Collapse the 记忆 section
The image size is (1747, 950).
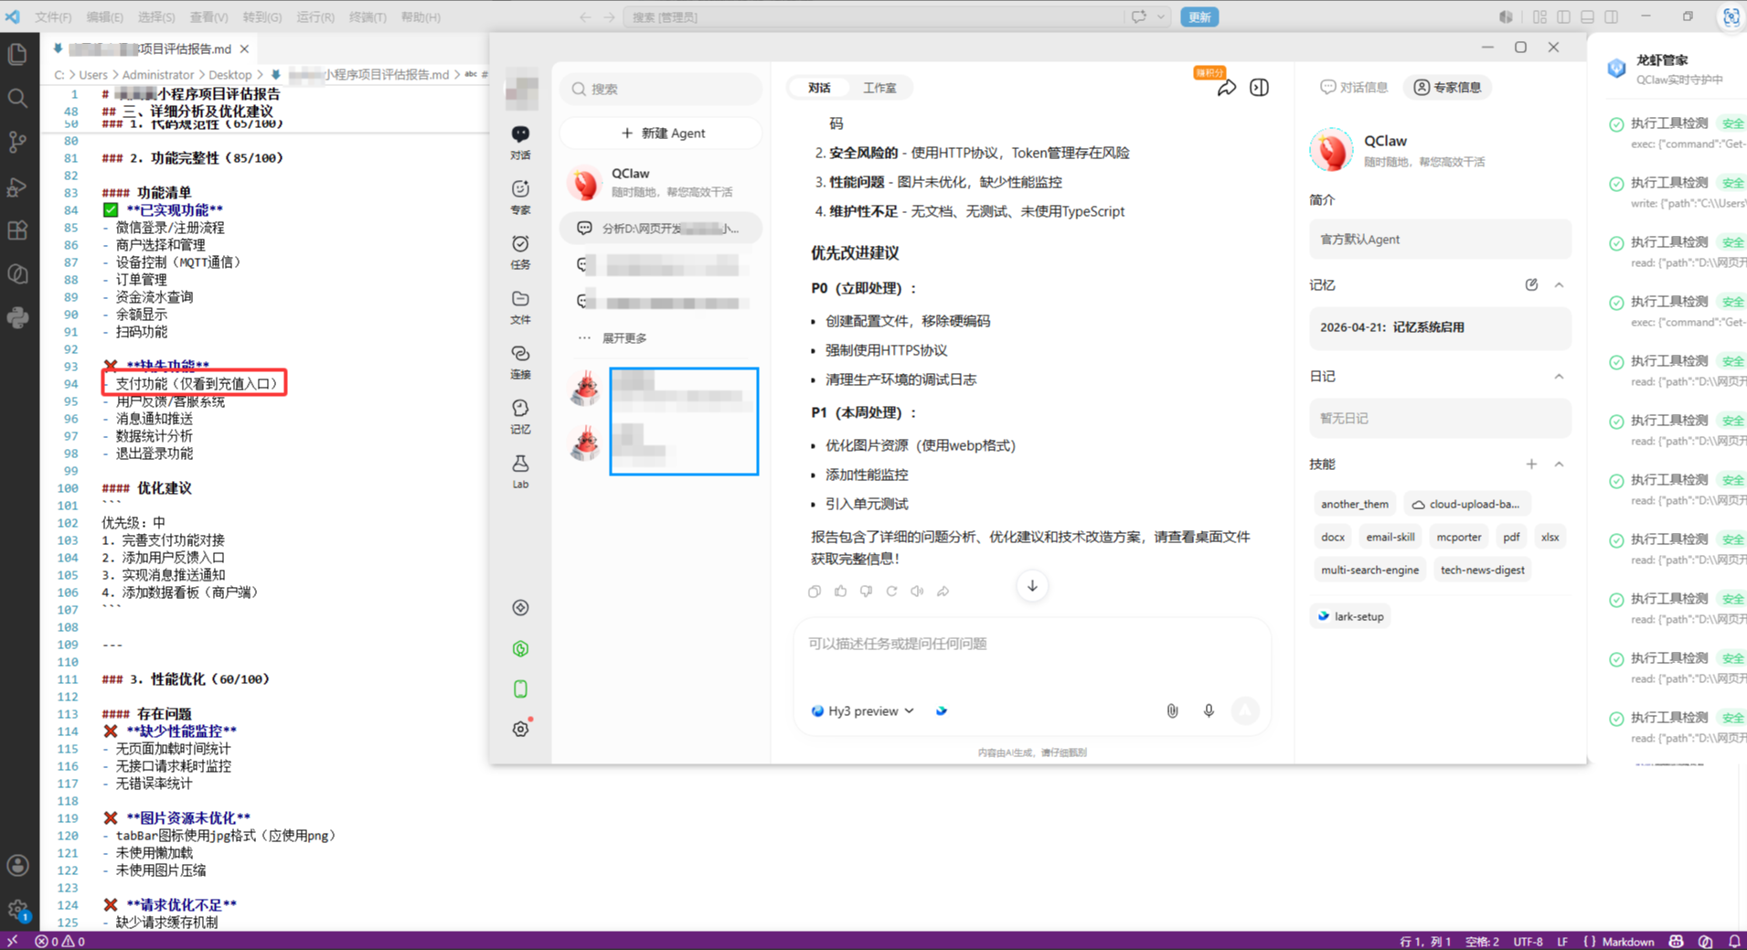click(x=1559, y=284)
